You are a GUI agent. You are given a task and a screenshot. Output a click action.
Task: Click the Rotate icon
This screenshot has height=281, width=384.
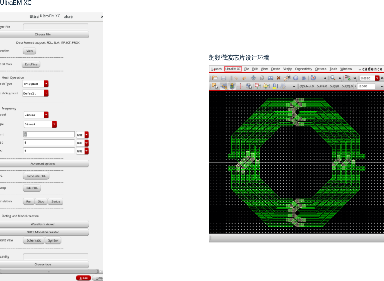coord(313,78)
